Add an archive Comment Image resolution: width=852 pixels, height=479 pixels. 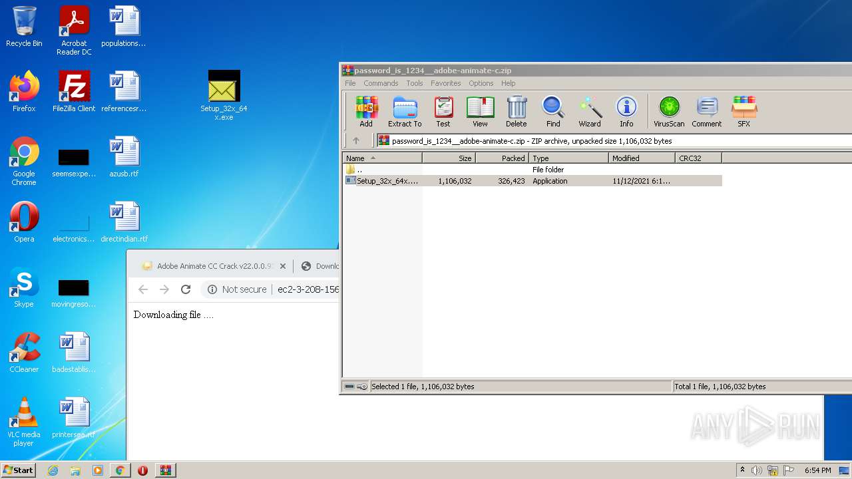707,111
